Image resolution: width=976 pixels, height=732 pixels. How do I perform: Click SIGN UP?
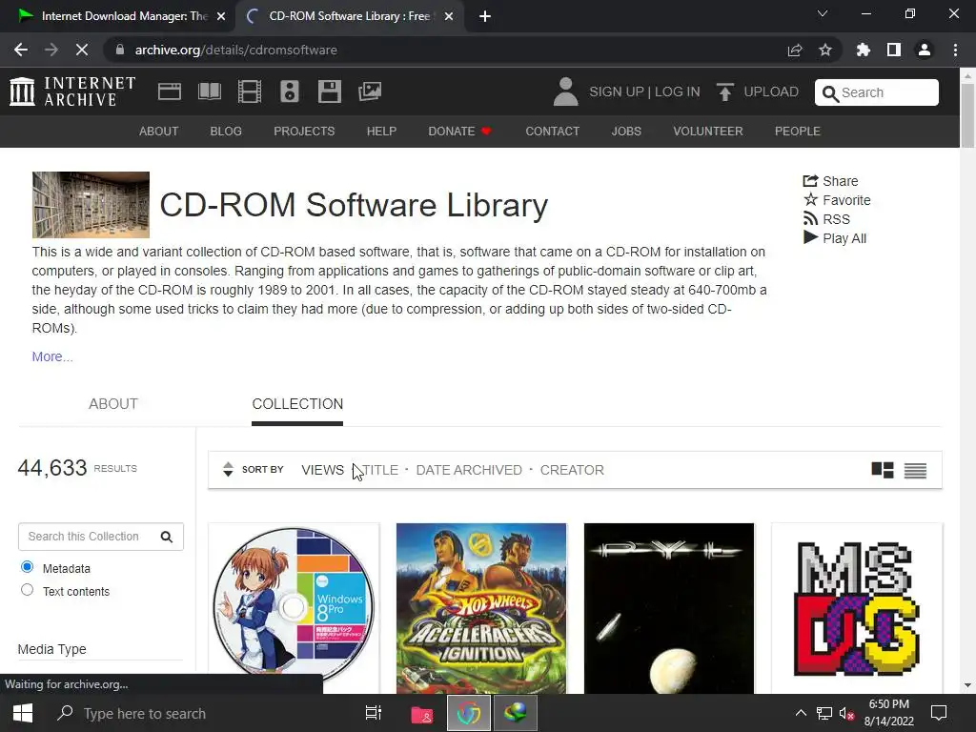617,92
